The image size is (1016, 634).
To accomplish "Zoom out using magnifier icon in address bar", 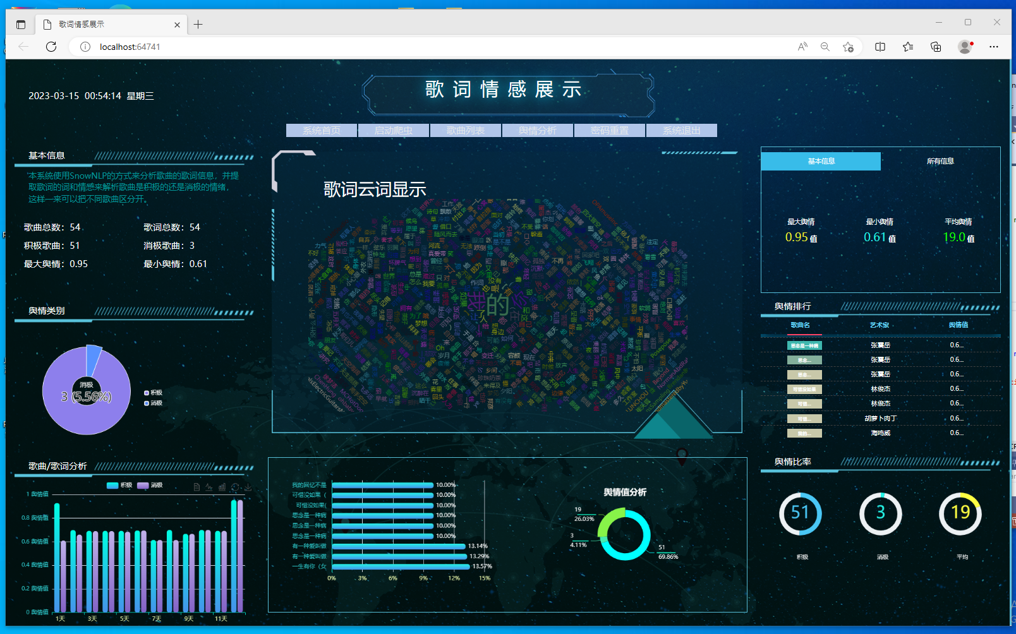I will pos(825,47).
